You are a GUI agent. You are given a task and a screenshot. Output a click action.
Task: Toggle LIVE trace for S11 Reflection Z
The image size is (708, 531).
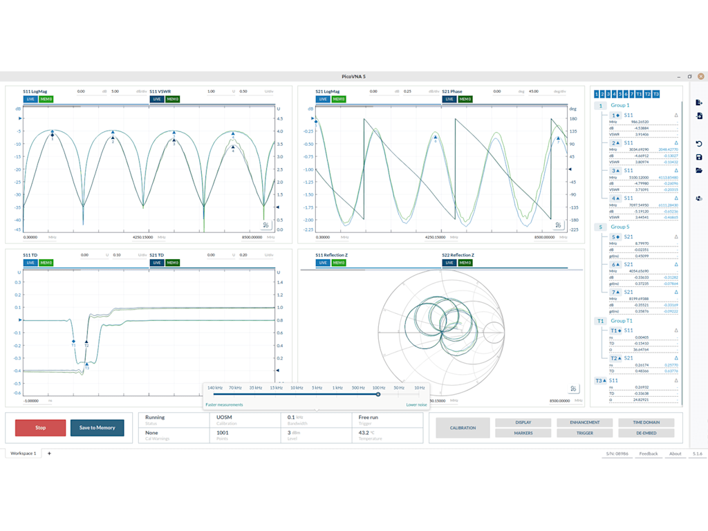click(x=323, y=263)
